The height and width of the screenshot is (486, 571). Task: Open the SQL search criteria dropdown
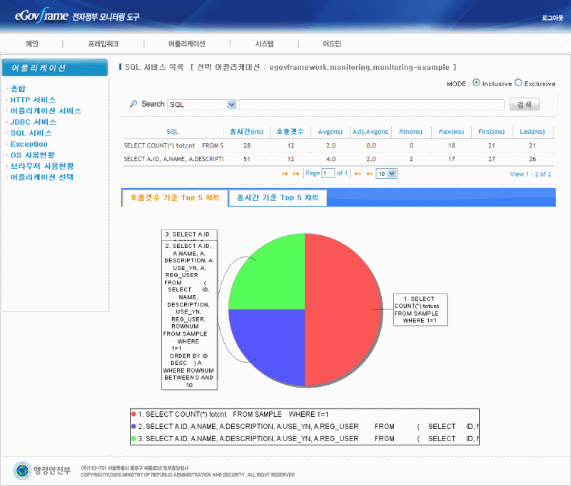click(202, 105)
